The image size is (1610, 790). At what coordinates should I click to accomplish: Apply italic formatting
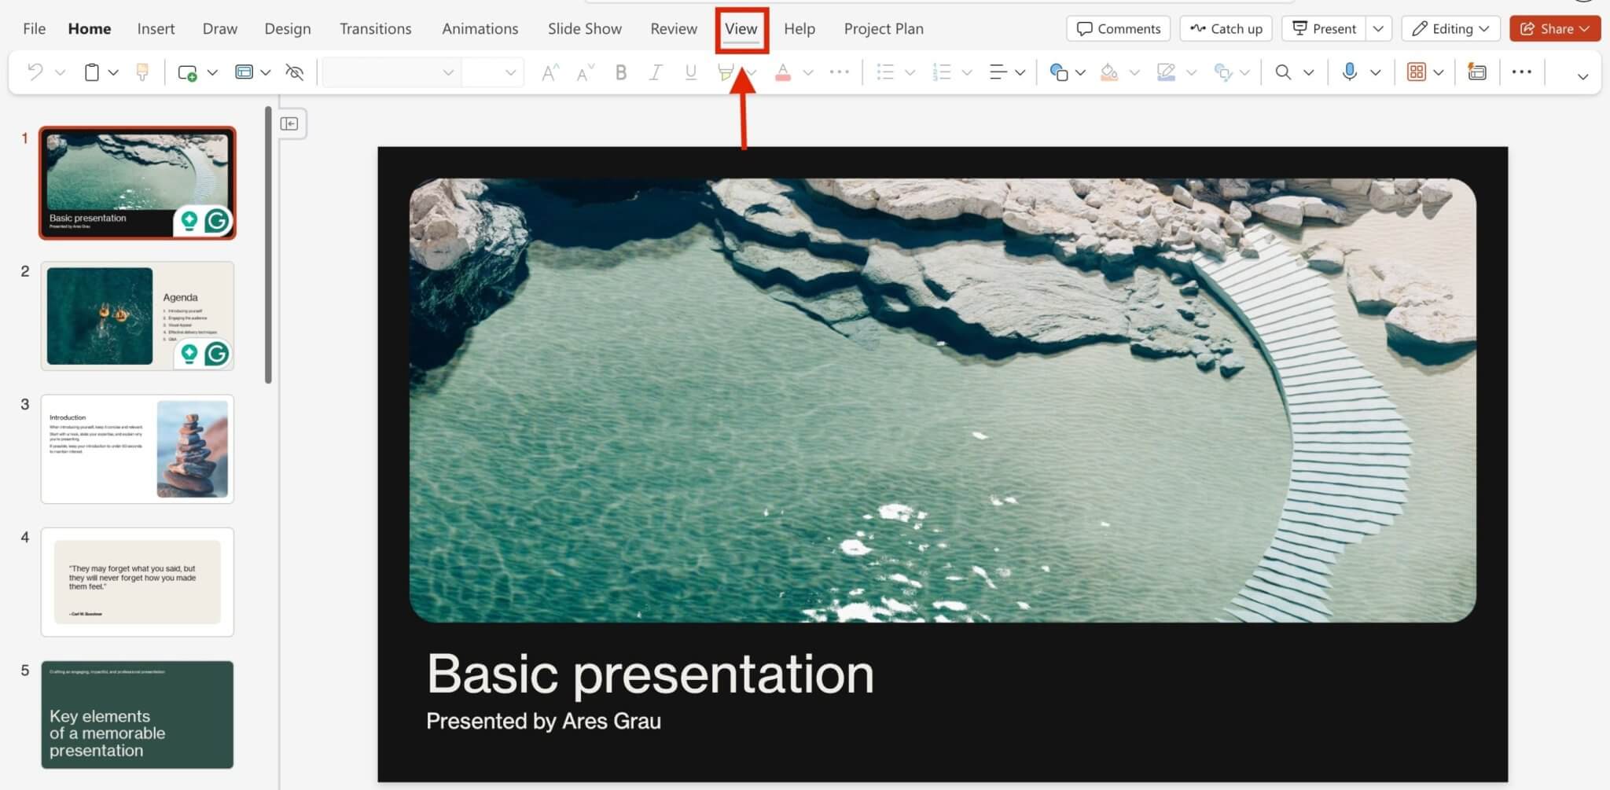pos(655,72)
